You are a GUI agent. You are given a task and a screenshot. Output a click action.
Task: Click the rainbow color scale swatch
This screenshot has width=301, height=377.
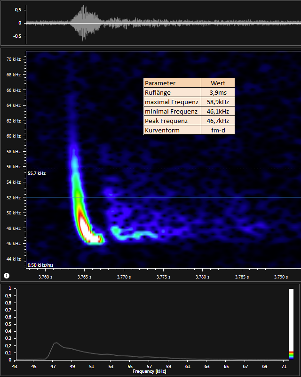291,354
